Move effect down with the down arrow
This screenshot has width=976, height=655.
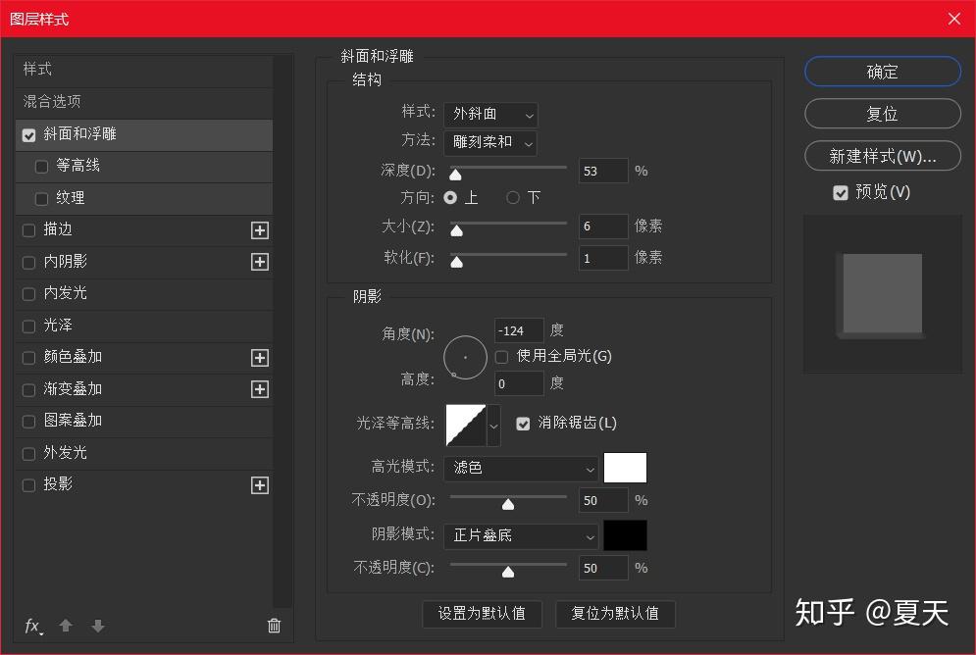pos(98,626)
